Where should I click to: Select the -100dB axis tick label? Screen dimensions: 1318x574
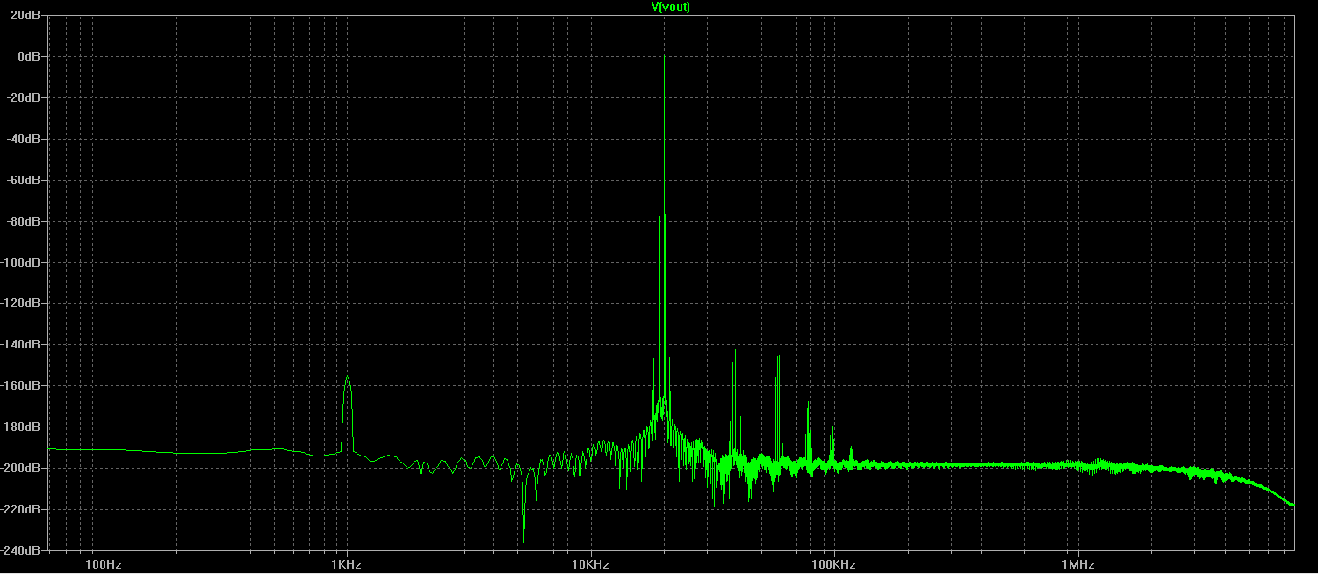pos(24,262)
